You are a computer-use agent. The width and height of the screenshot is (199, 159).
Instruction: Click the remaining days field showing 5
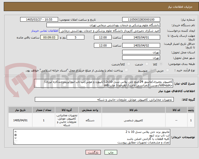pyautogui.click(x=76, y=37)
